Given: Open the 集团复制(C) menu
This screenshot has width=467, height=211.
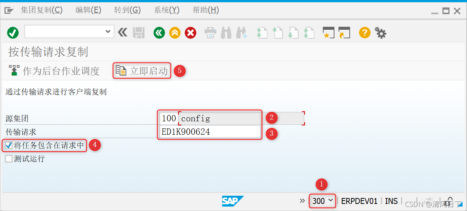Looking at the screenshot, I should (42, 10).
